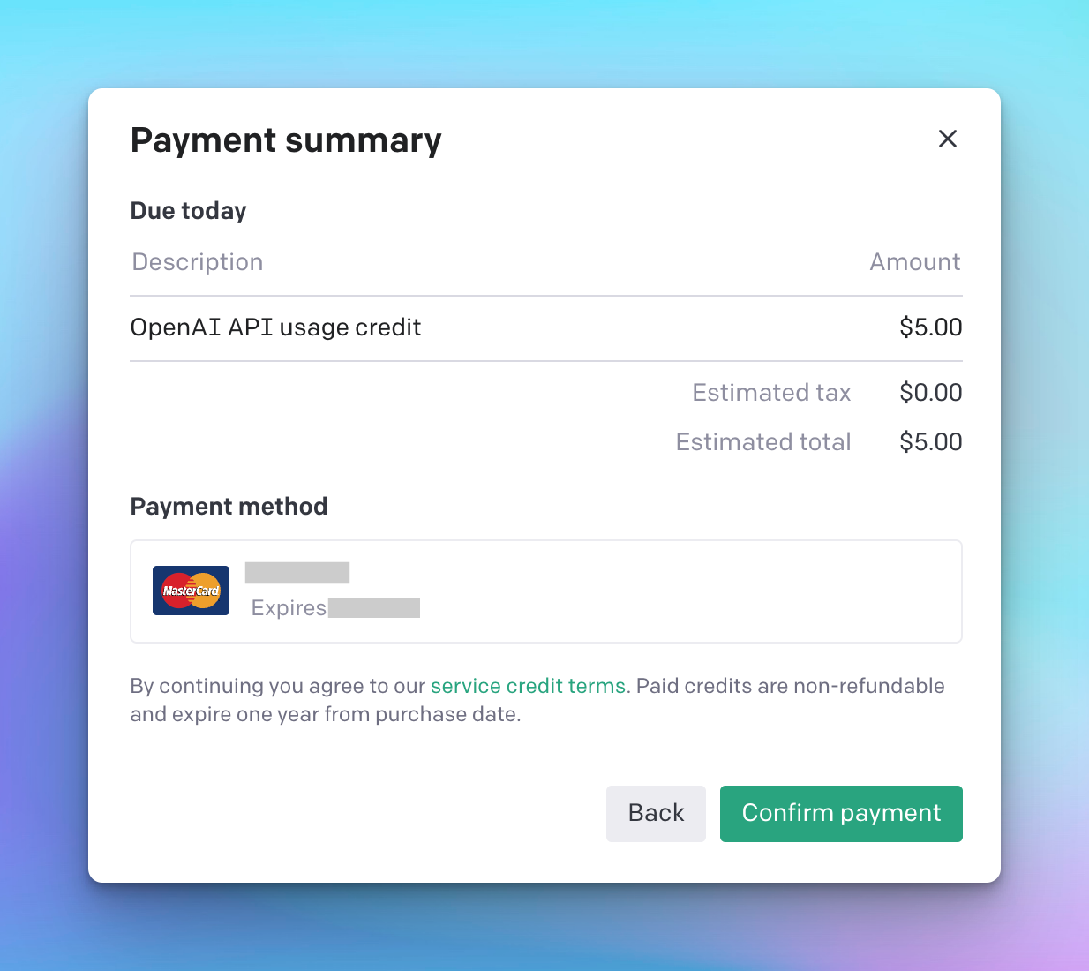This screenshot has height=971, width=1089.
Task: Click the non-refundable credits disclaimer text
Action: click(x=790, y=687)
